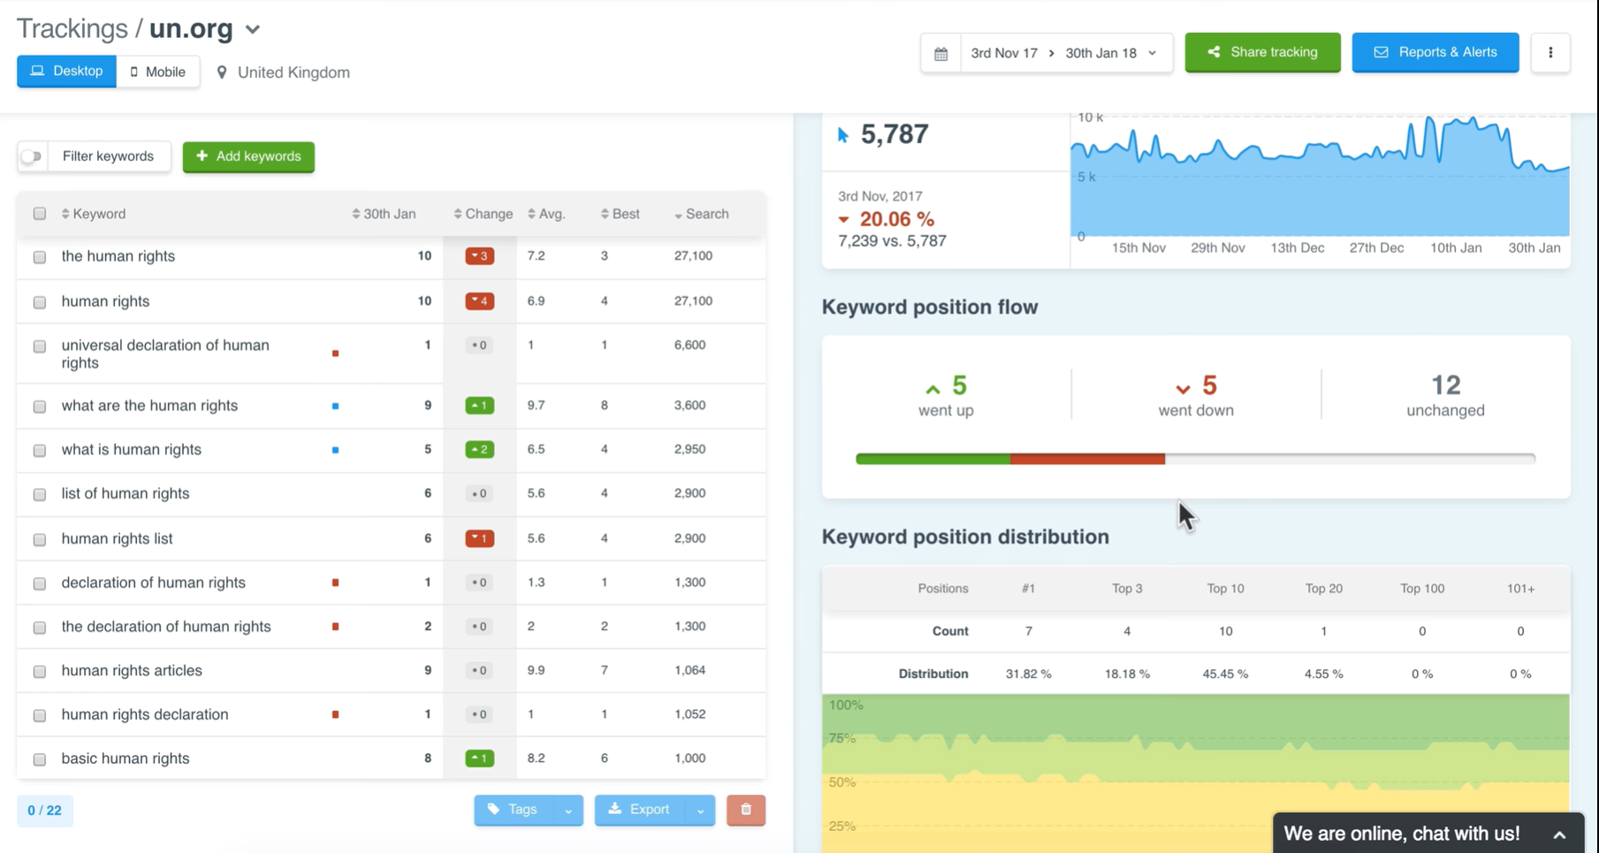The width and height of the screenshot is (1599, 853).
Task: Click red change badge for 'human rights list'
Action: tap(480, 538)
